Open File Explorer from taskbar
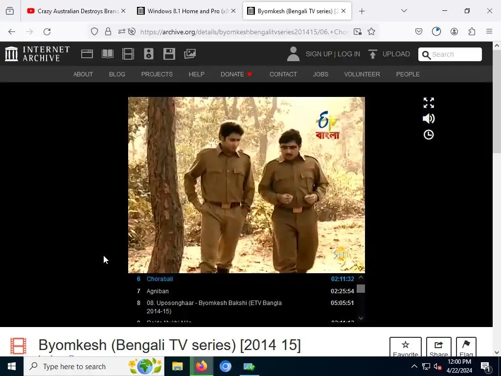Screen dimensions: 501x376 (x=177, y=366)
